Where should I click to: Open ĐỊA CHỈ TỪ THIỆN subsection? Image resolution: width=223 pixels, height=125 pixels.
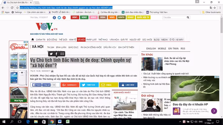126,47
